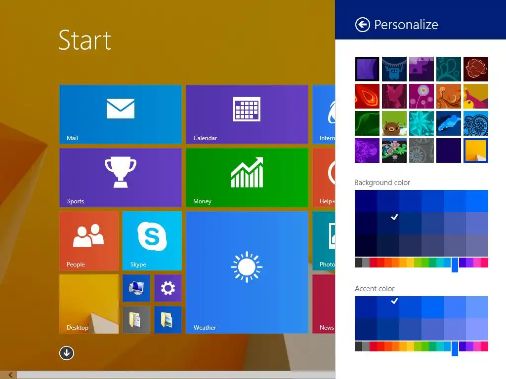
Task: Choose the dark green leaf background thumbnail
Action: pos(367,123)
